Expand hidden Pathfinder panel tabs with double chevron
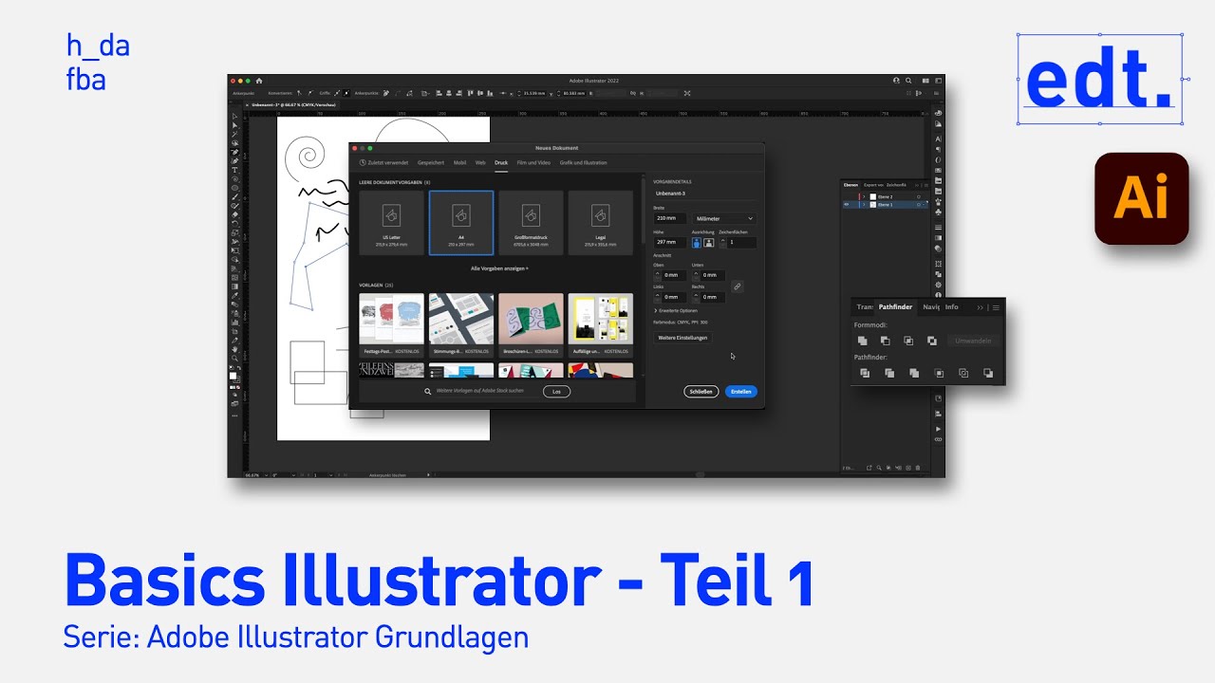Image resolution: width=1215 pixels, height=683 pixels. click(x=980, y=307)
